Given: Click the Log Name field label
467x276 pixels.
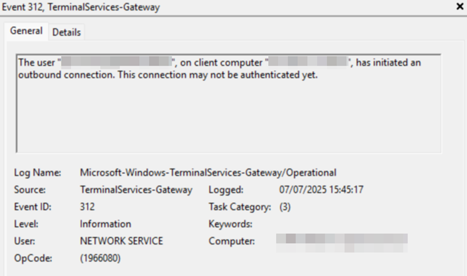Looking at the screenshot, I should 37,173.
